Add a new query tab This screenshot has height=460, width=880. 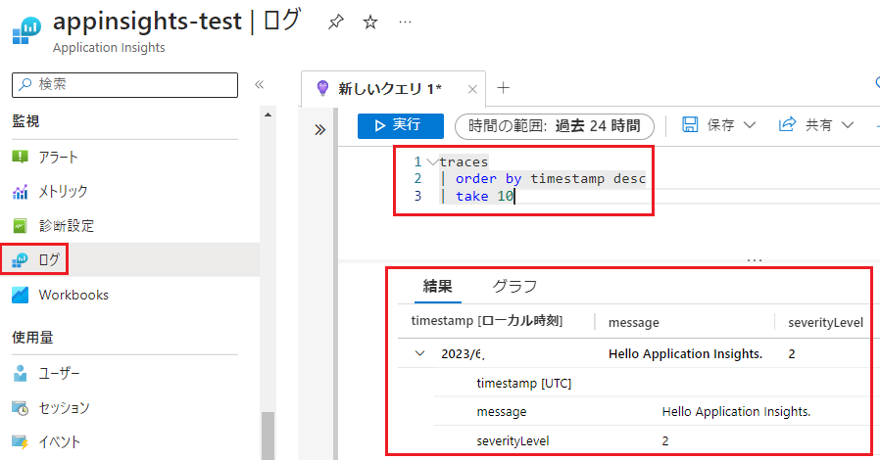coord(504,88)
